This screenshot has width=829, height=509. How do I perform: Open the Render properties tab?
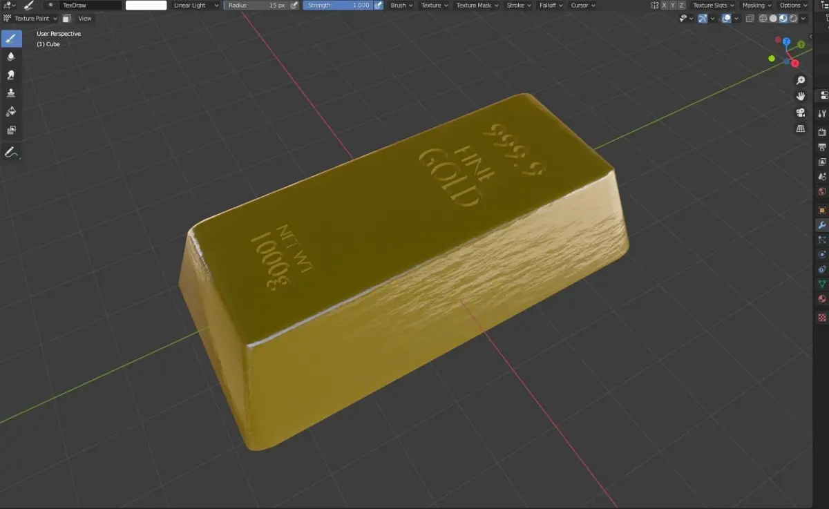coord(822,131)
